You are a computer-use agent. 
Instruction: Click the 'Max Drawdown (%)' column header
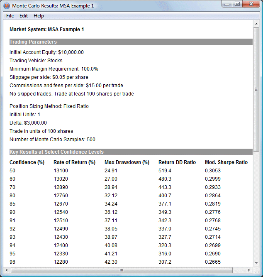coord(127,162)
